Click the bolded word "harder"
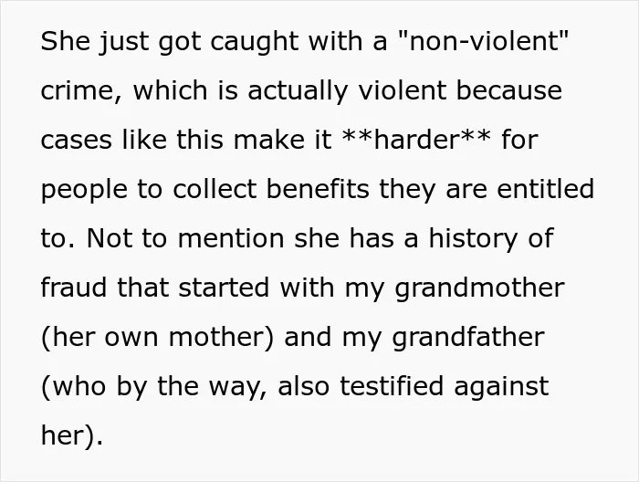 click(x=416, y=140)
